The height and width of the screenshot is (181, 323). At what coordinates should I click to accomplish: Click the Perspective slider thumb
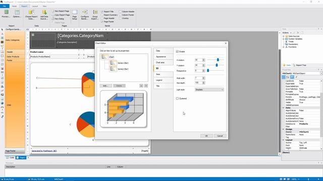(208, 70)
